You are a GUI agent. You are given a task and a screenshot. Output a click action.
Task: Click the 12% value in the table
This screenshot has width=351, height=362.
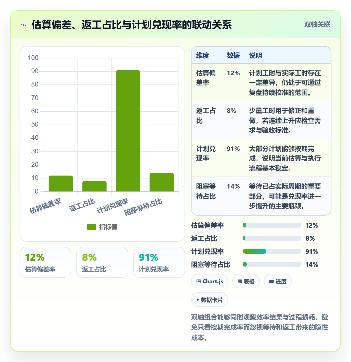pos(233,73)
